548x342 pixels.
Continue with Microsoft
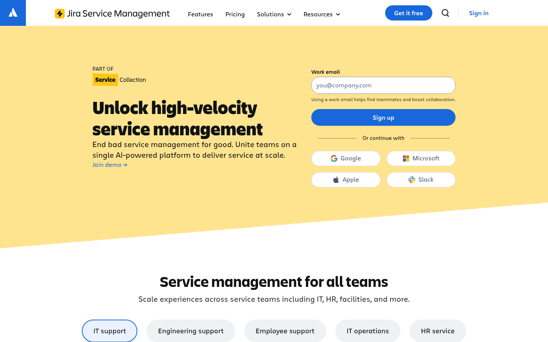(x=421, y=158)
